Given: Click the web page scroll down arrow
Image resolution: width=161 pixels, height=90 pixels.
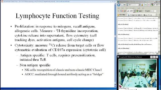Looking at the screenshot, I should (x=159, y=51).
